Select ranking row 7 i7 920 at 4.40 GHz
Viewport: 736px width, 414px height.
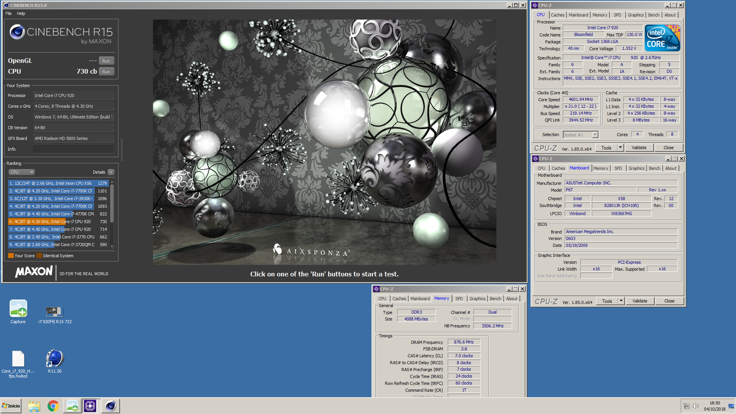pyautogui.click(x=59, y=229)
